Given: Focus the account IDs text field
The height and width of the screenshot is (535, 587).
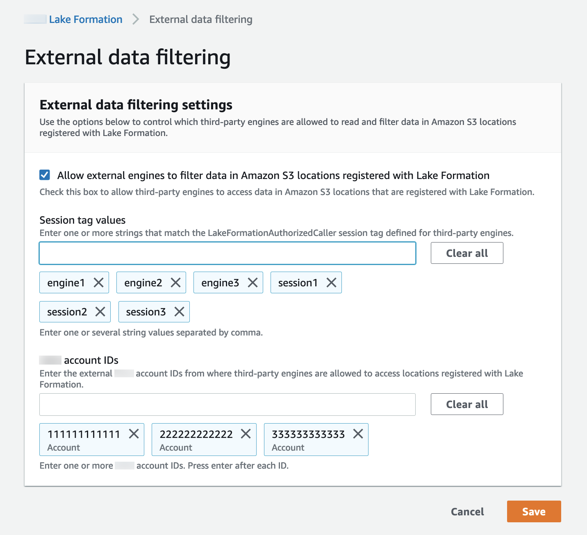Looking at the screenshot, I should [228, 405].
